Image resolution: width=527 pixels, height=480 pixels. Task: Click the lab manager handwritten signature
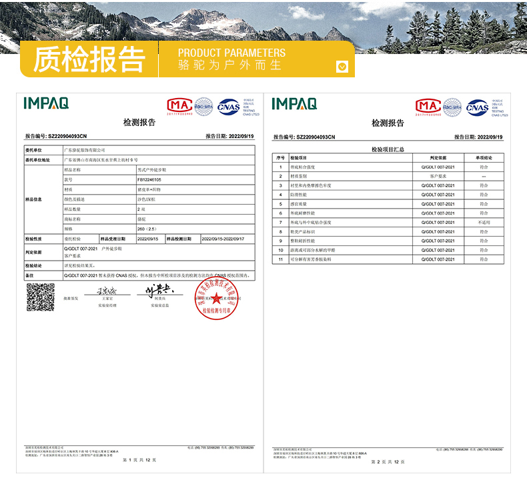[107, 291]
